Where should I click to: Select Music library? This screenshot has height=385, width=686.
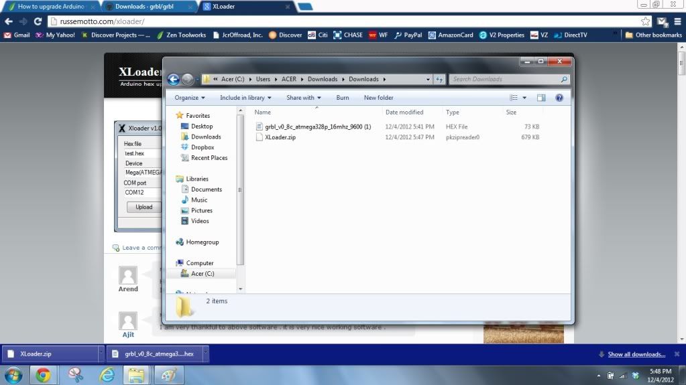click(199, 200)
